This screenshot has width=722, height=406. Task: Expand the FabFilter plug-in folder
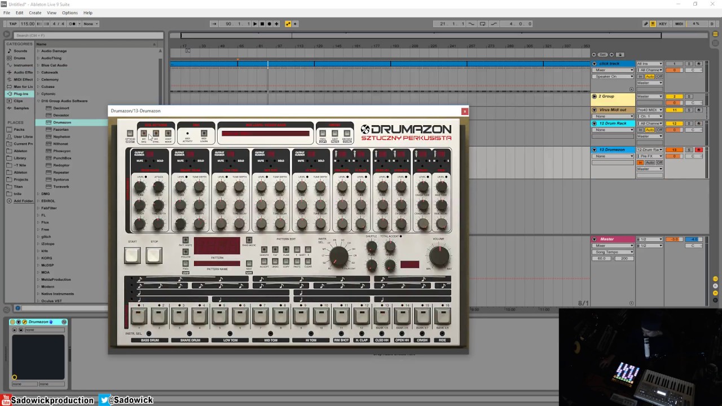pyautogui.click(x=38, y=208)
